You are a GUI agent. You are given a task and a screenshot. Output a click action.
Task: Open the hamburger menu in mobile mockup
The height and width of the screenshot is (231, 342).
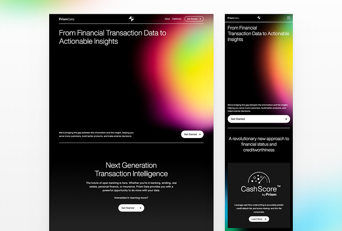[x=289, y=18]
